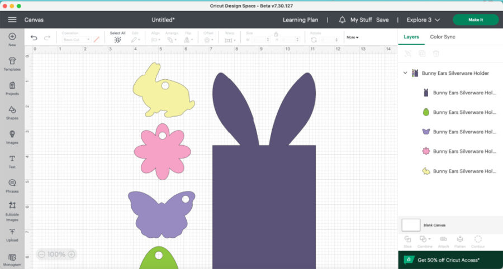Click the Save link
503x269 pixels.
(x=382, y=20)
